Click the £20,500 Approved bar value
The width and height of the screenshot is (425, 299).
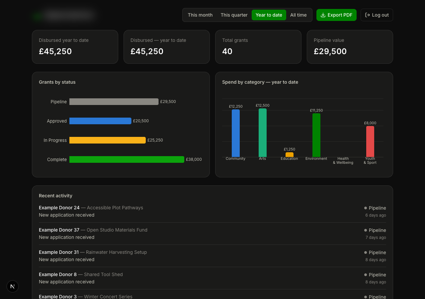pos(141,121)
